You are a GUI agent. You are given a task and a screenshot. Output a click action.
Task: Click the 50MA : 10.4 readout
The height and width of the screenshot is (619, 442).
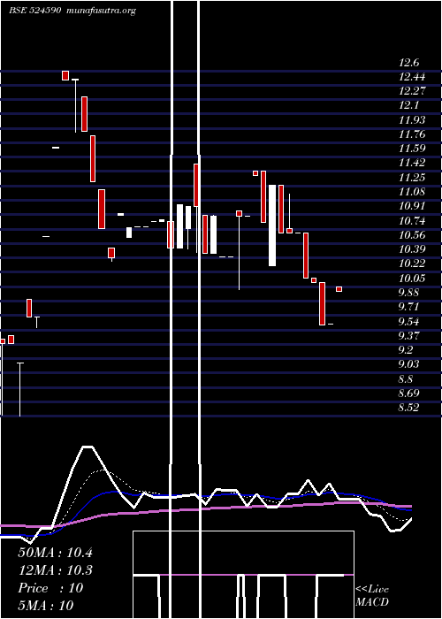tap(55, 553)
